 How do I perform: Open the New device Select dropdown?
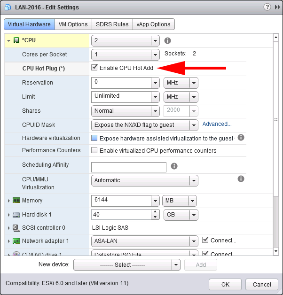click(176, 265)
